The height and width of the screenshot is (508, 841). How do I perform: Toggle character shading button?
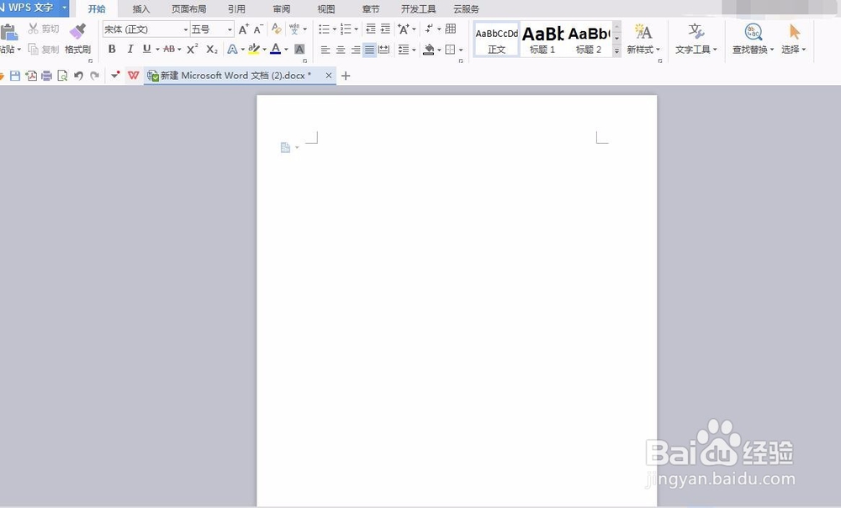(300, 50)
